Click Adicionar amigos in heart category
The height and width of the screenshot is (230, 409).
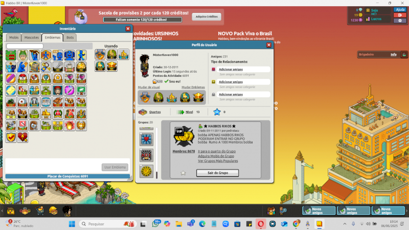tap(231, 69)
